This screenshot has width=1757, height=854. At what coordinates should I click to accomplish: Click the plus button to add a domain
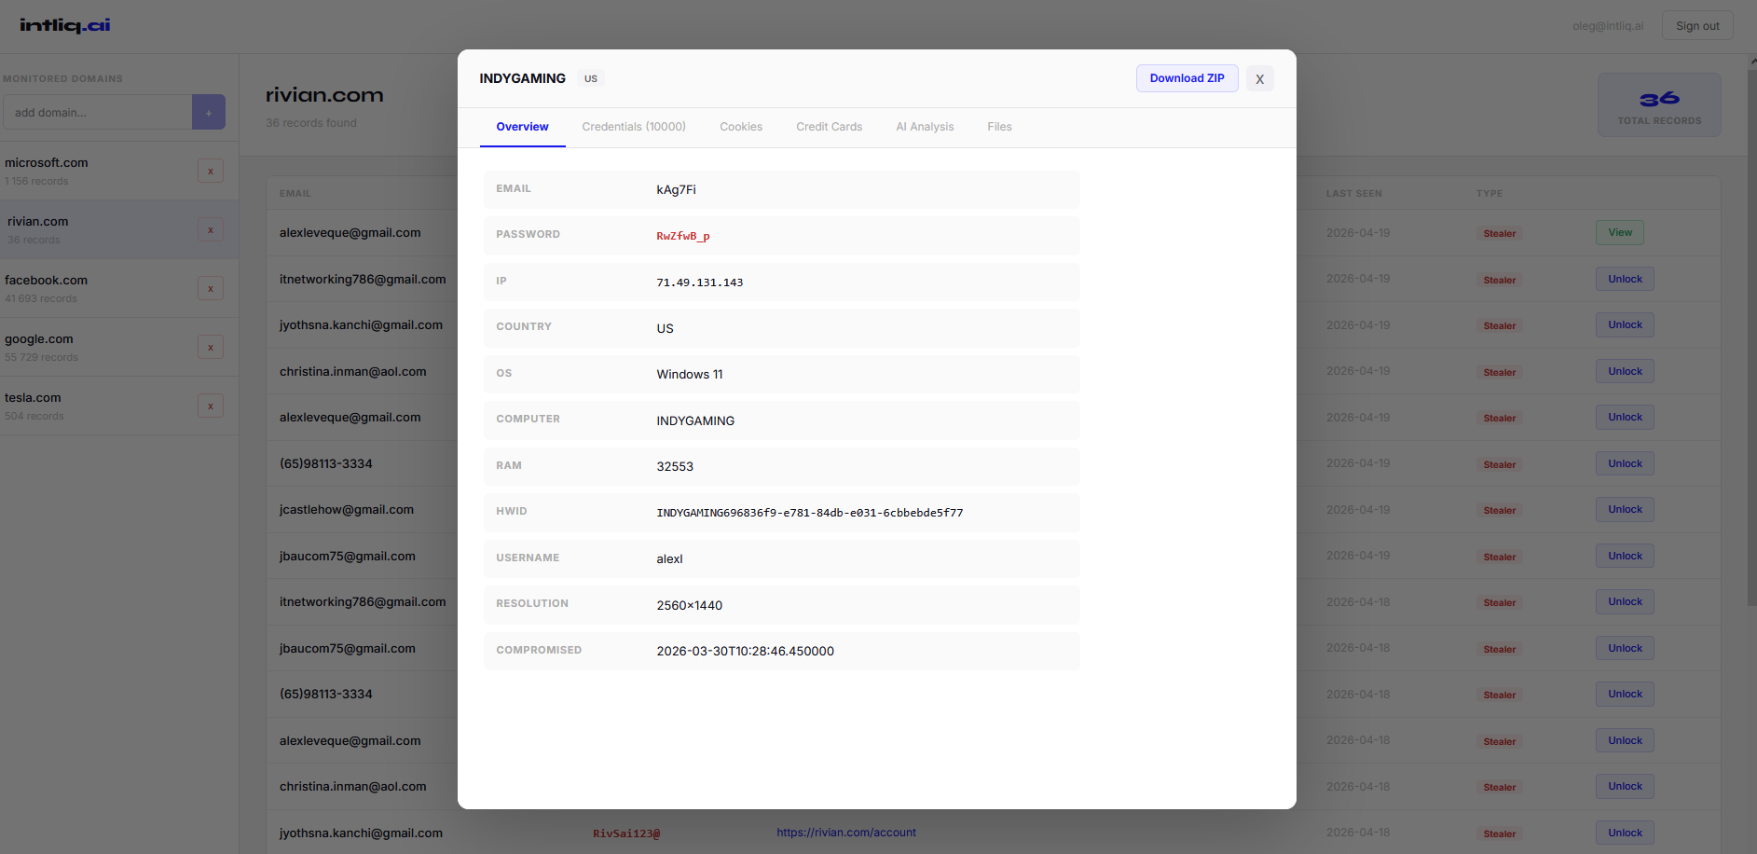point(209,112)
